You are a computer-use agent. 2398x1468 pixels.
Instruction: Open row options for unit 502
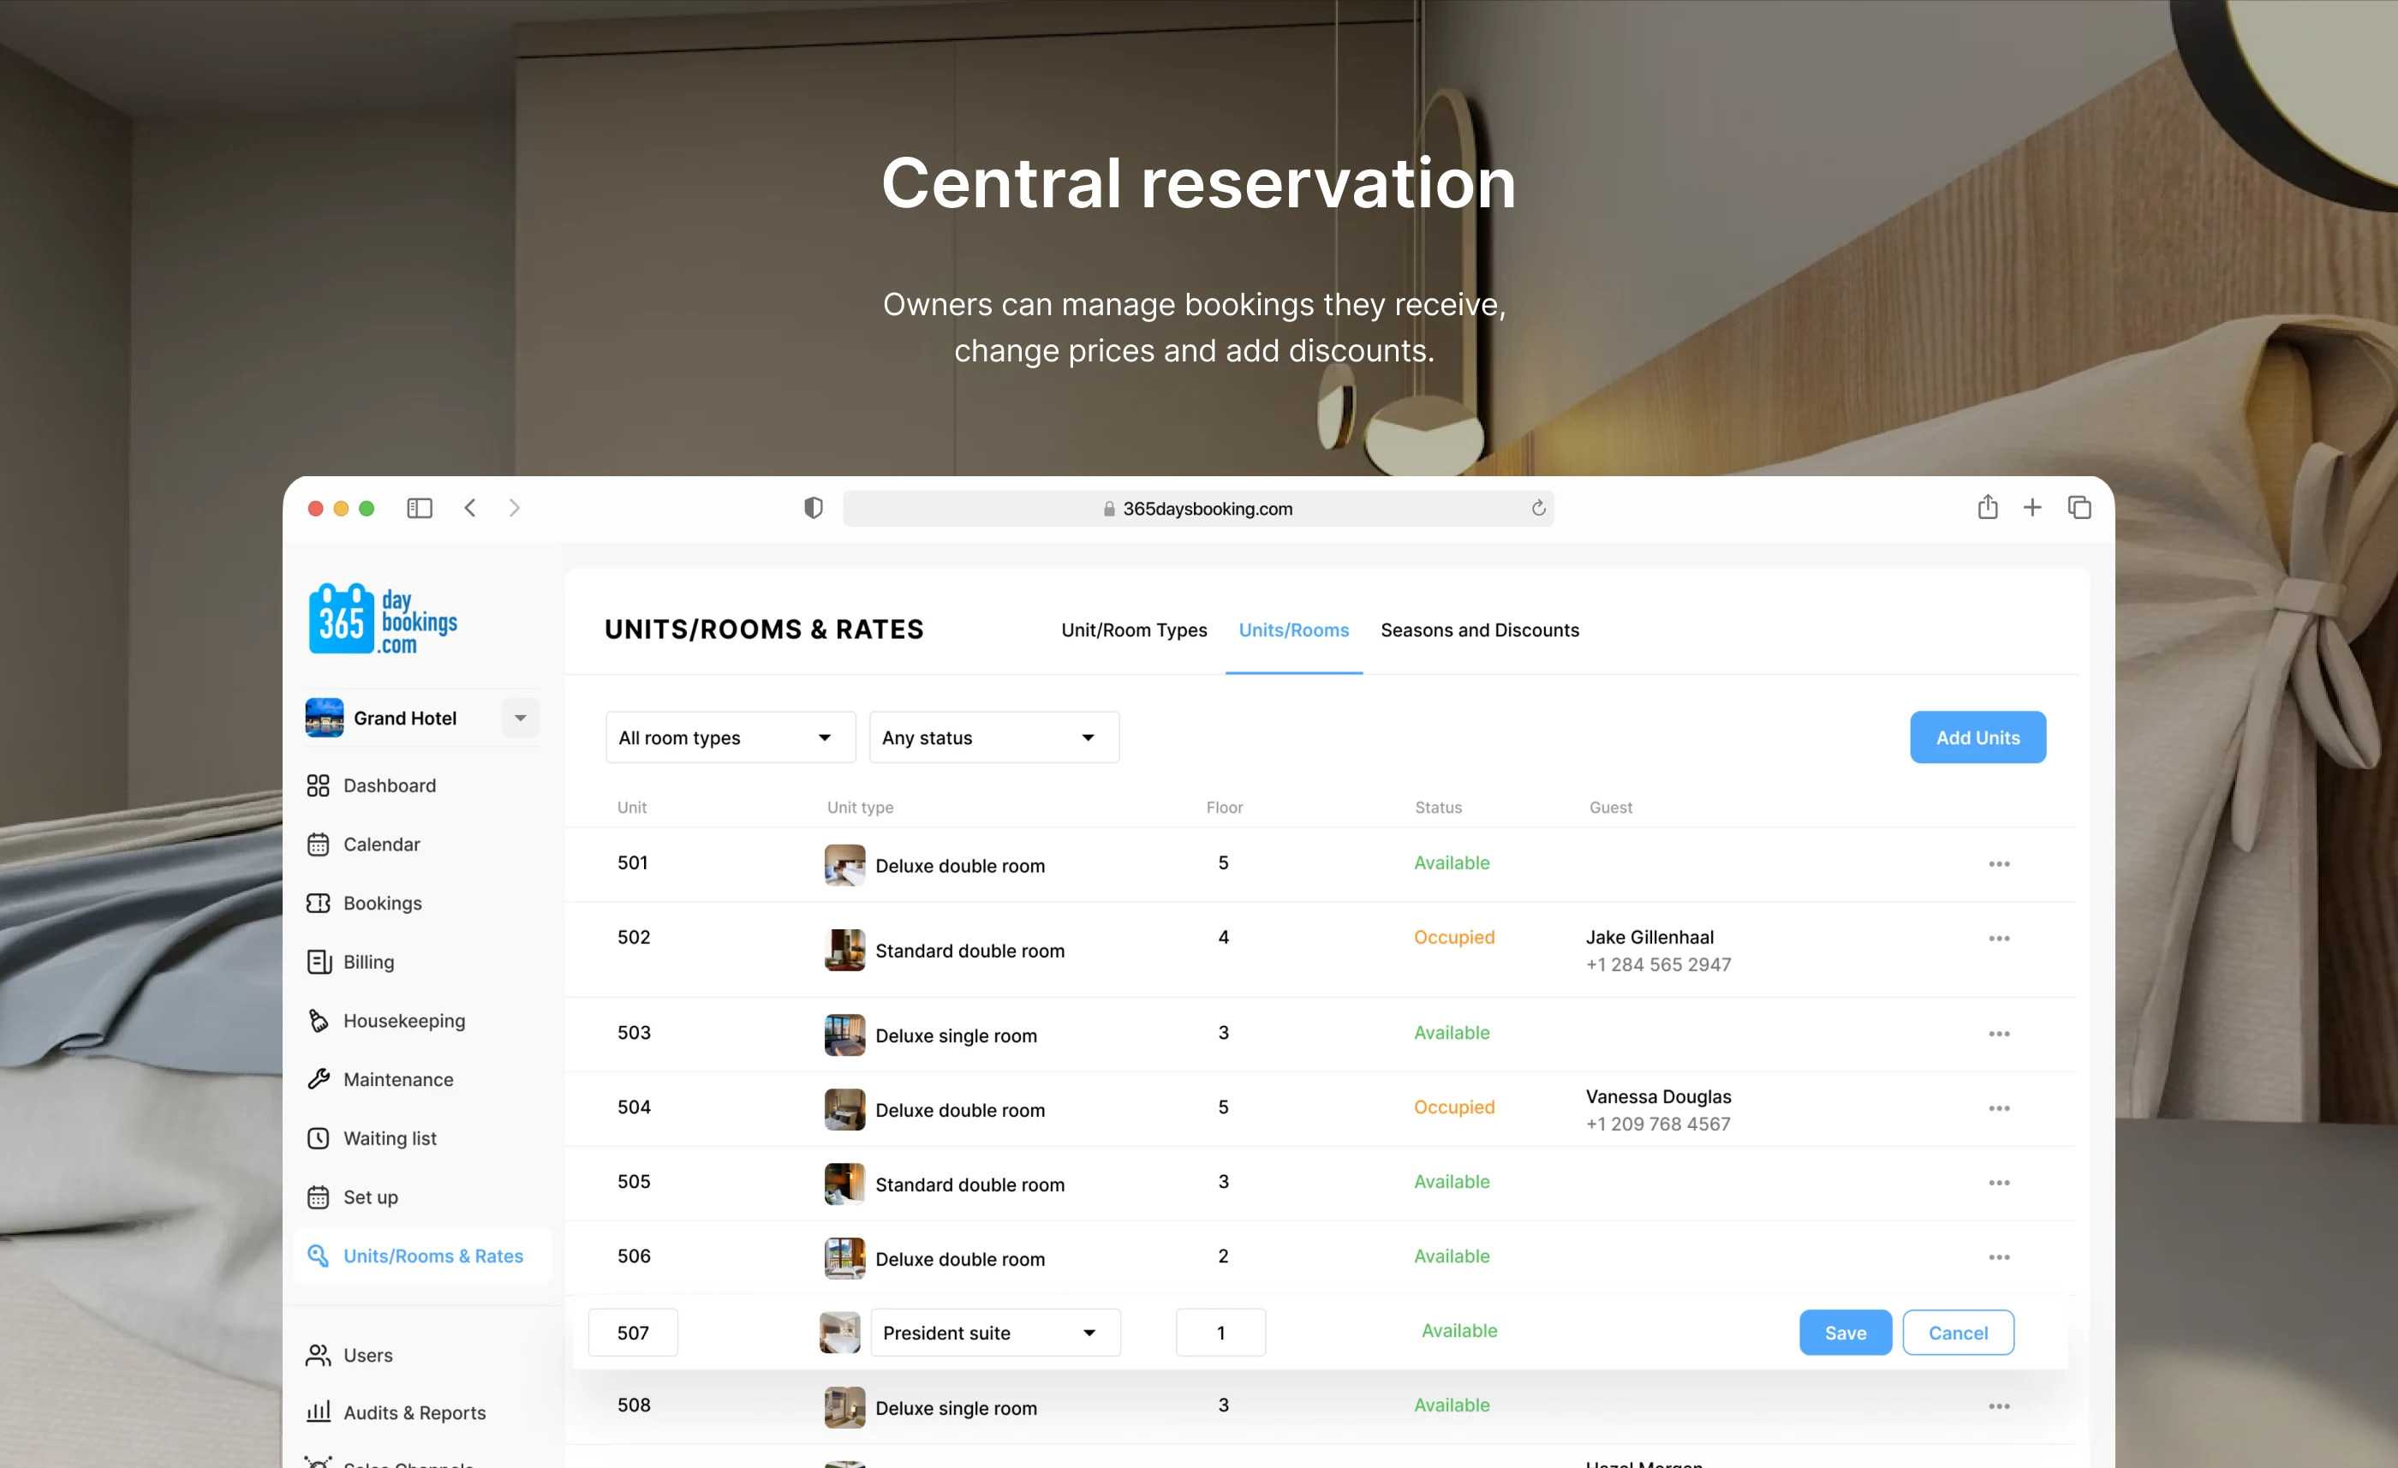[1999, 939]
